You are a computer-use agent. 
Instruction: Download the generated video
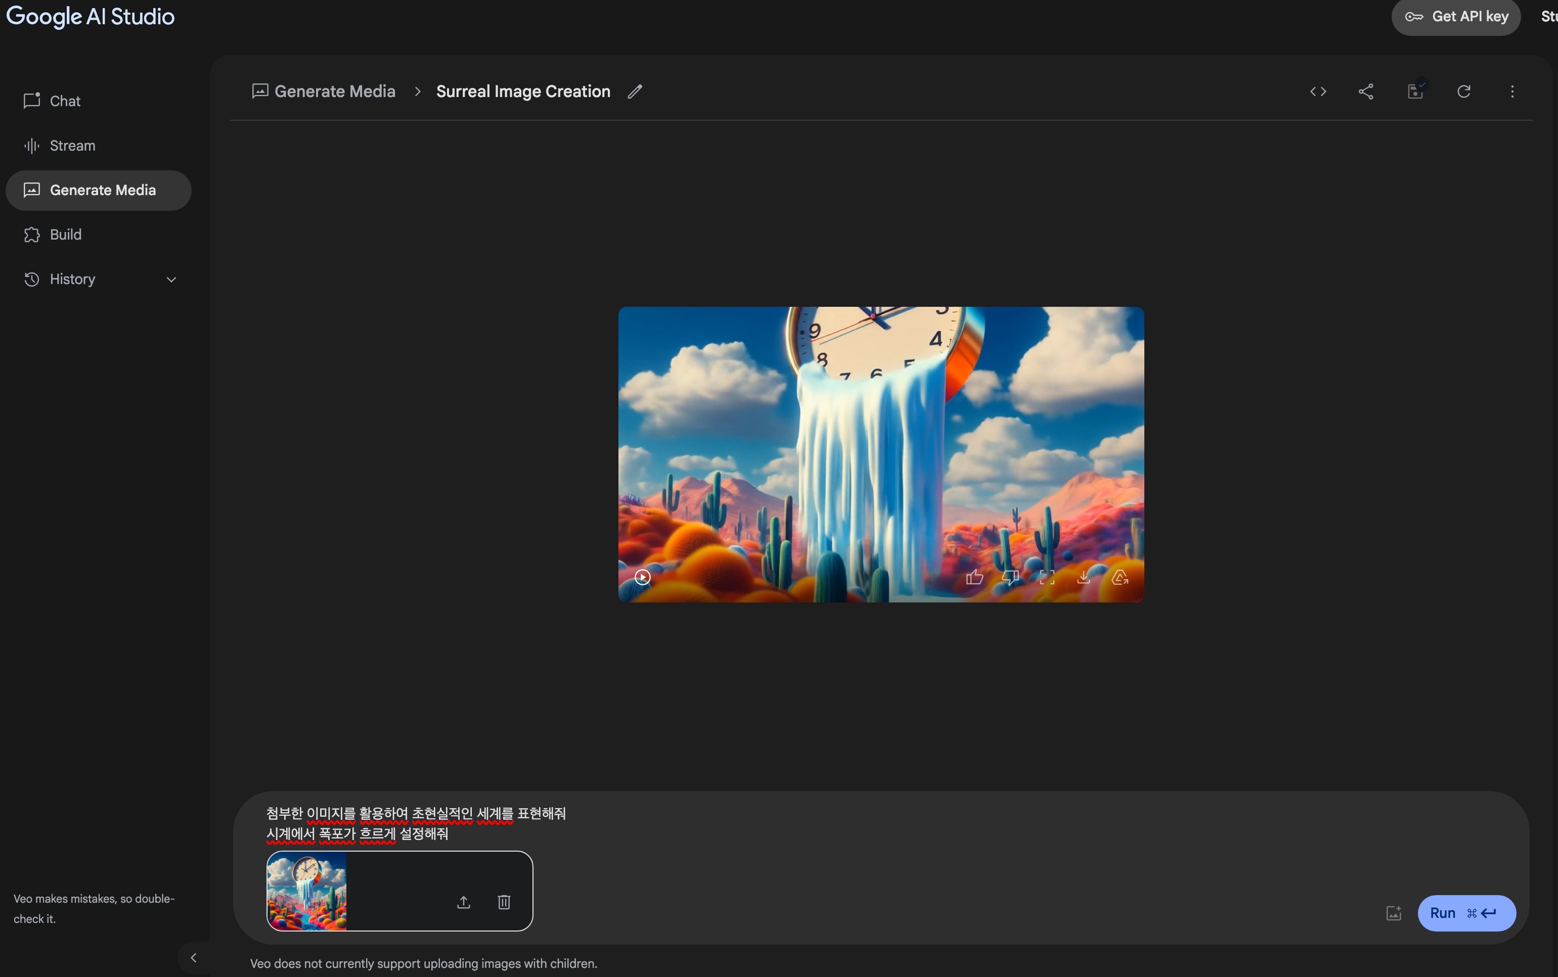[1084, 577]
